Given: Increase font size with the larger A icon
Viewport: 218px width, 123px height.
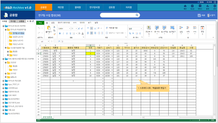Looking at the screenshot, I should coord(79,28).
